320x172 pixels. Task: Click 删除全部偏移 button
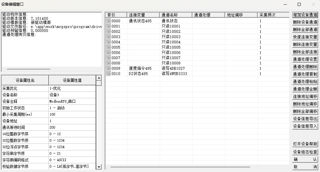pyautogui.click(x=305, y=111)
